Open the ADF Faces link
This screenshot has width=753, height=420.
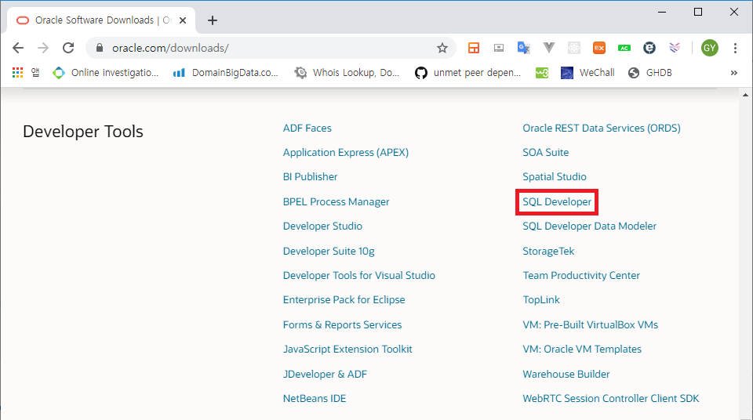click(307, 129)
